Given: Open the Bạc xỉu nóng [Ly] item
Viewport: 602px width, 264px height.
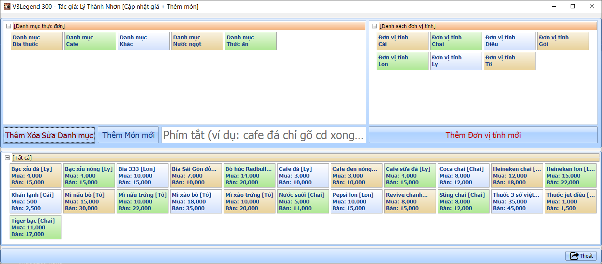Looking at the screenshot, I should pyautogui.click(x=89, y=175).
